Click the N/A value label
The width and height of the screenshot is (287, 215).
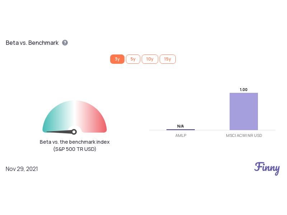coord(180,126)
